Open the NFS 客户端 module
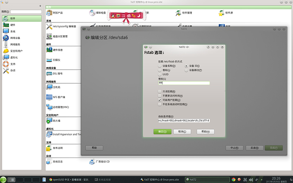Image resolution: width=293 pixels, height=183 pixels. pos(56,97)
